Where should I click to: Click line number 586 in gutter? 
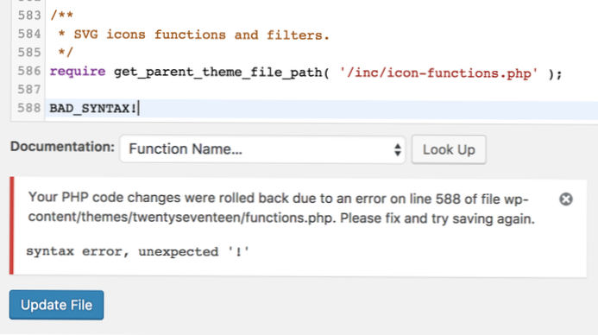click(29, 71)
